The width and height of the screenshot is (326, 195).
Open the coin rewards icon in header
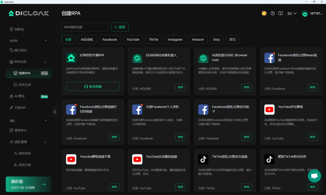pyautogui.click(x=264, y=13)
